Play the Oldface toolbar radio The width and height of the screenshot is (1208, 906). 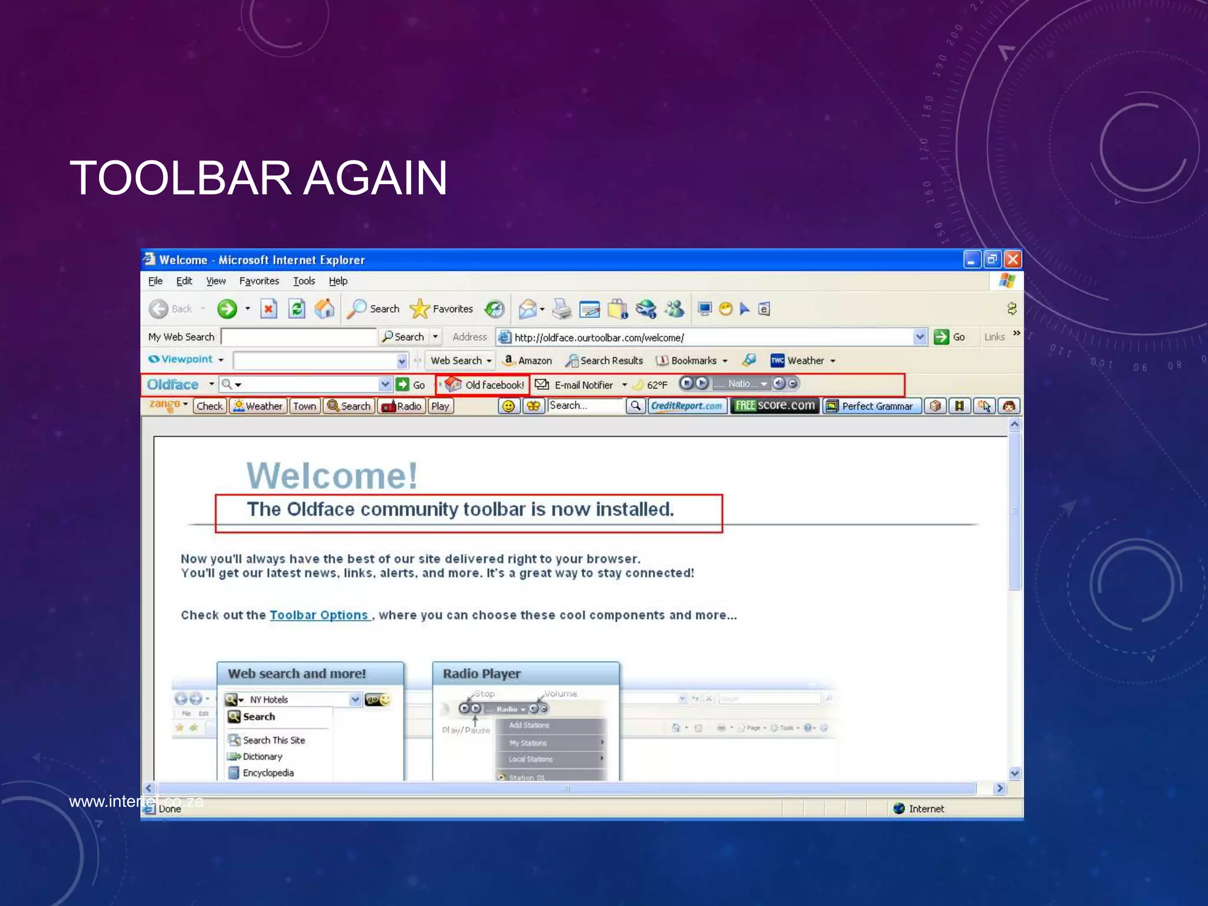click(x=701, y=383)
